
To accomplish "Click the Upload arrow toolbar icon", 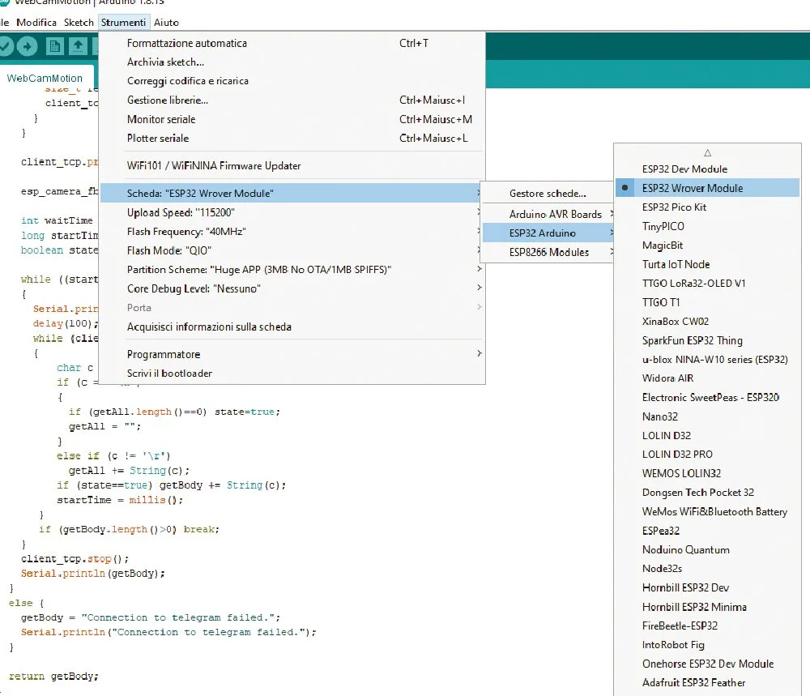I will coord(27,46).
